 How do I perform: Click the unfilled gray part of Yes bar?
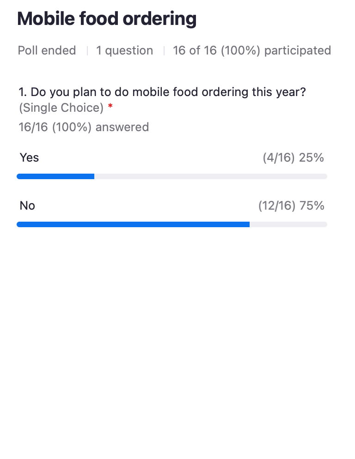tap(211, 176)
